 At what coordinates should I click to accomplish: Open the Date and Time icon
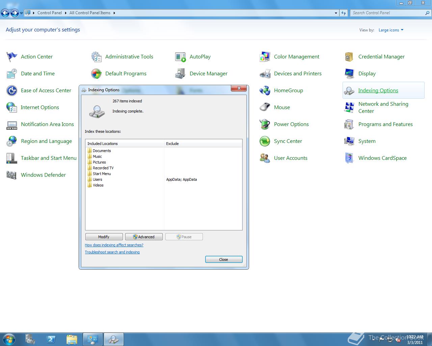click(11, 74)
